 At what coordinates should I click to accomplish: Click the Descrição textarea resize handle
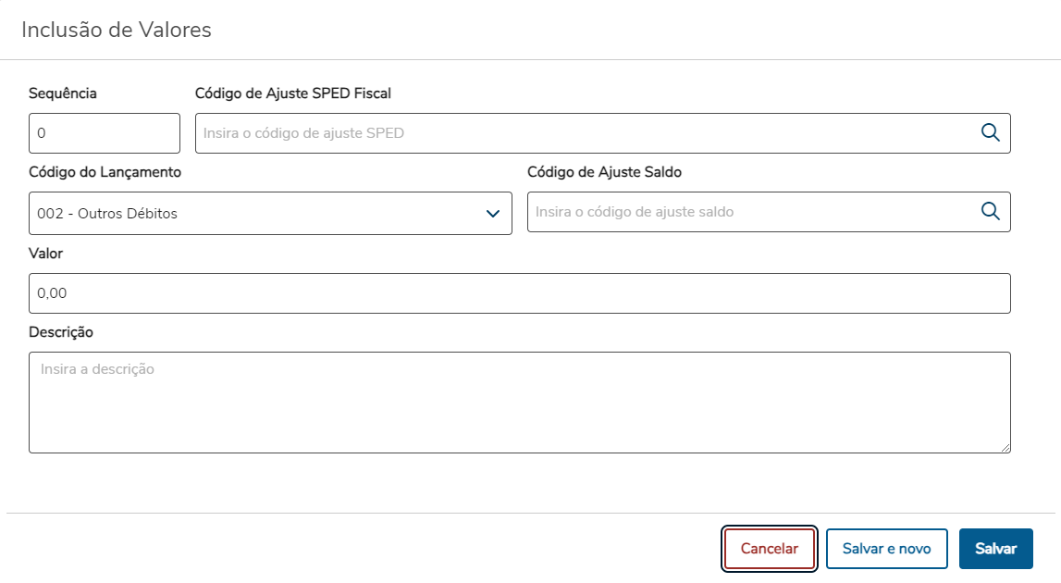point(1005,448)
